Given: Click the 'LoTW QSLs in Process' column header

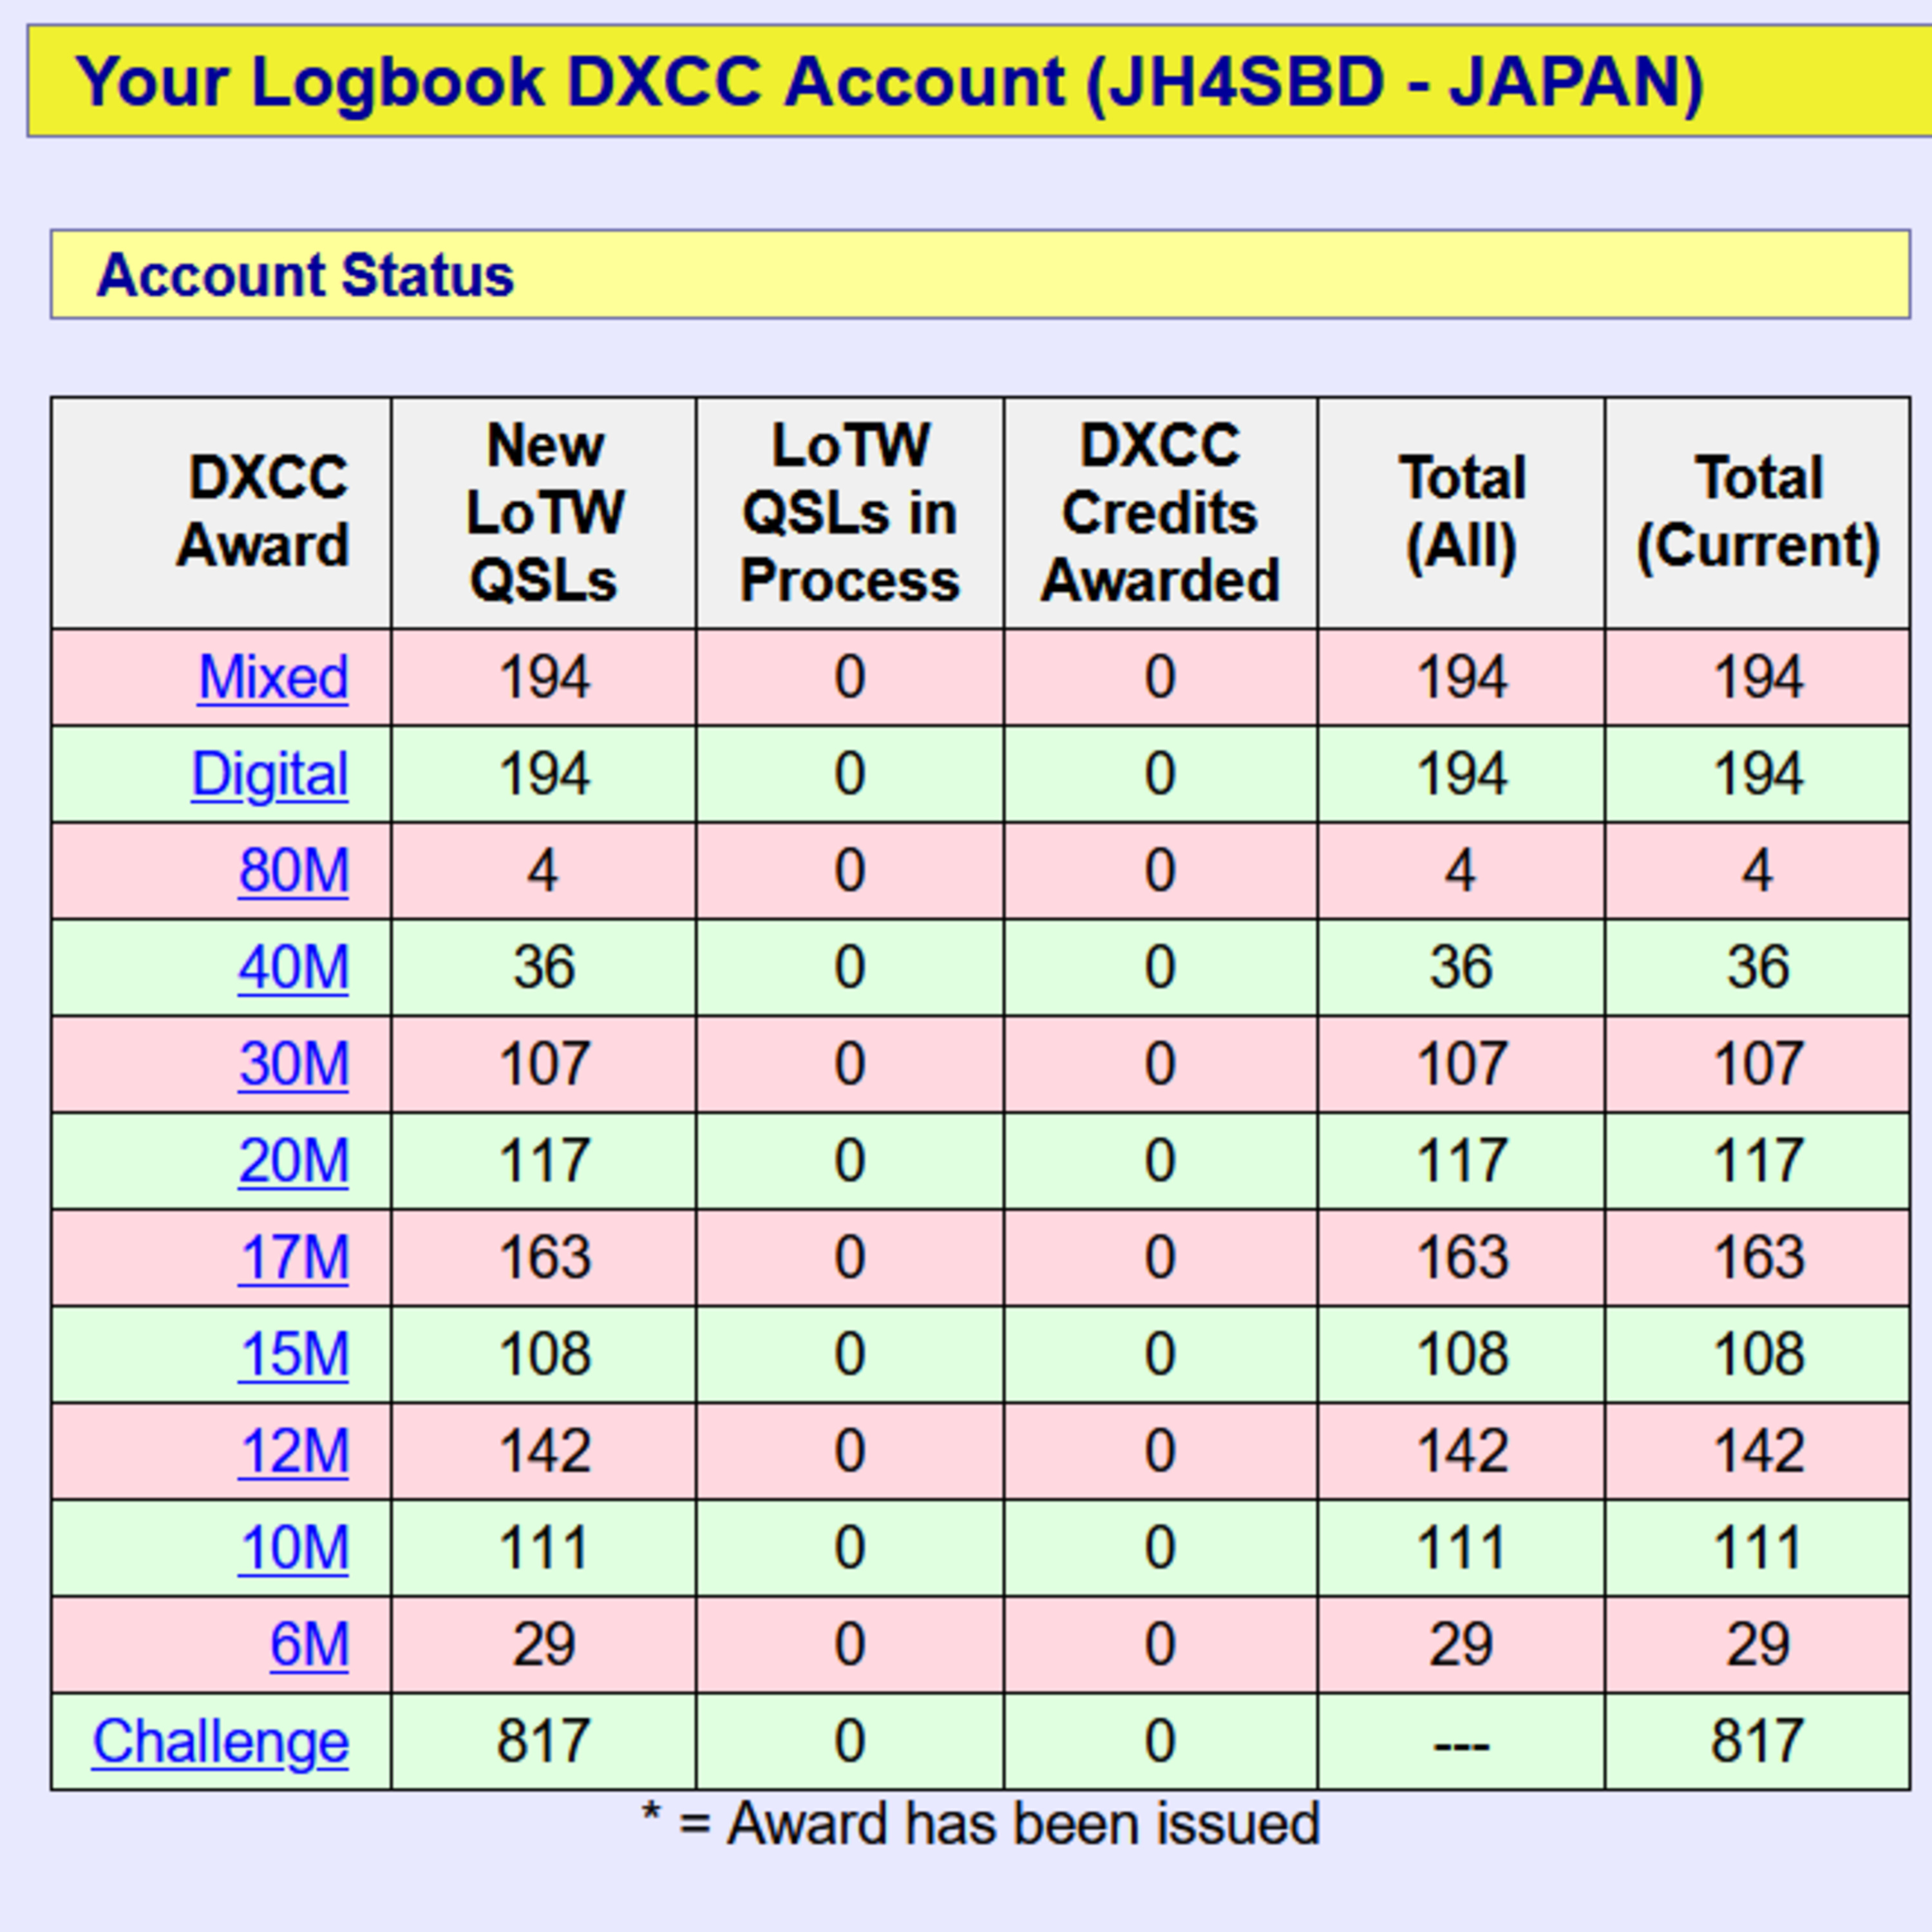Looking at the screenshot, I should 850,512.
